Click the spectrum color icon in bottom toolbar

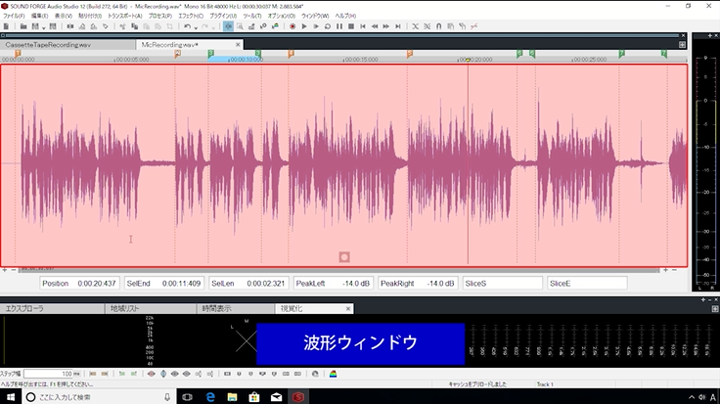333,374
